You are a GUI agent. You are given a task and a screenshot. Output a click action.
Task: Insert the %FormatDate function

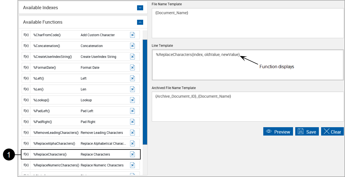133,67
